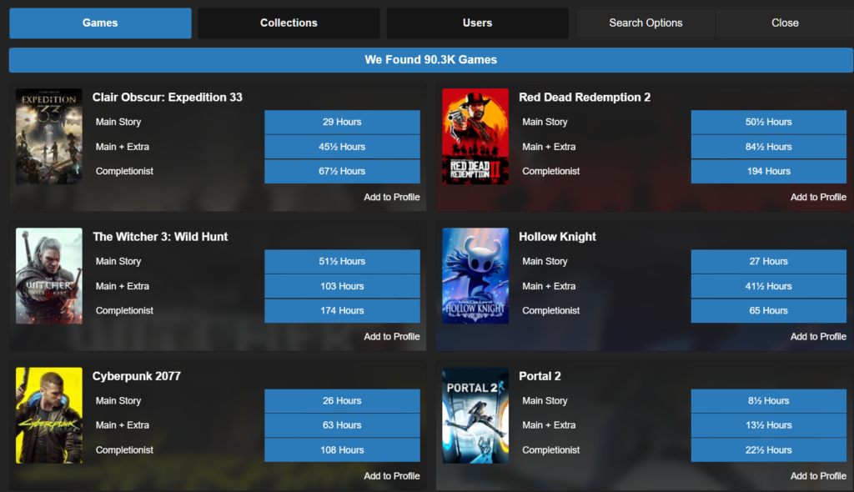This screenshot has width=854, height=492.
Task: Click the We Found 90.3K Games banner
Action: tap(430, 60)
